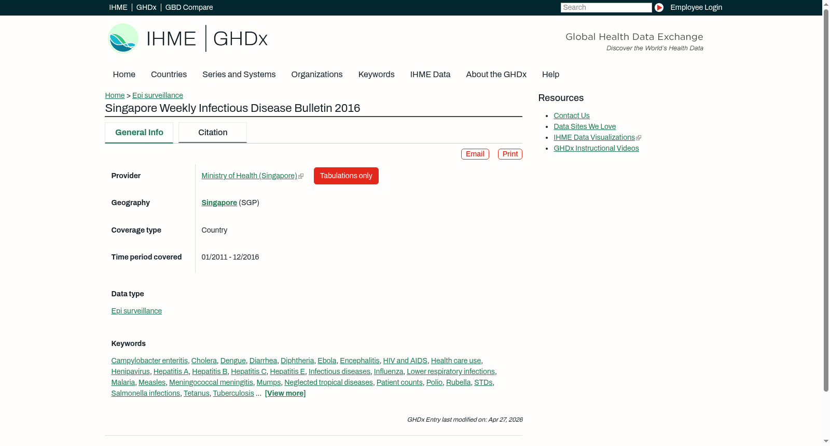The image size is (830, 446).
Task: Click Epi surveillance breadcrumb link
Action: 158,95
